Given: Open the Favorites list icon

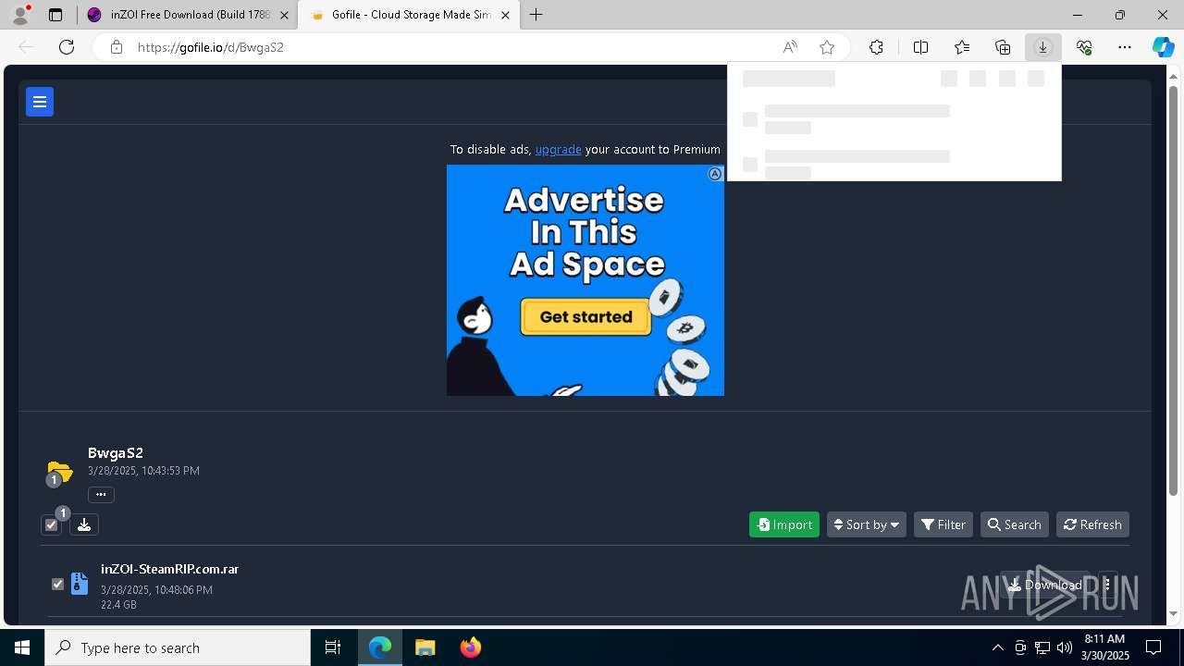Looking at the screenshot, I should pyautogui.click(x=962, y=47).
